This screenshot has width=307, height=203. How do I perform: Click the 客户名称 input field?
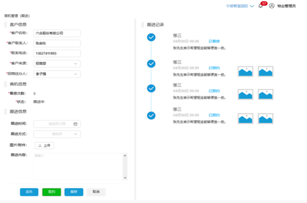point(57,33)
